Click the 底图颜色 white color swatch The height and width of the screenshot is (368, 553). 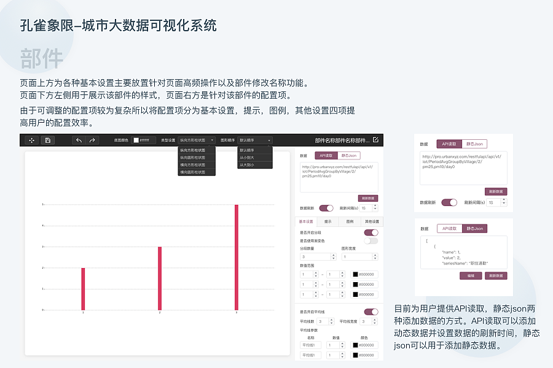(x=138, y=139)
